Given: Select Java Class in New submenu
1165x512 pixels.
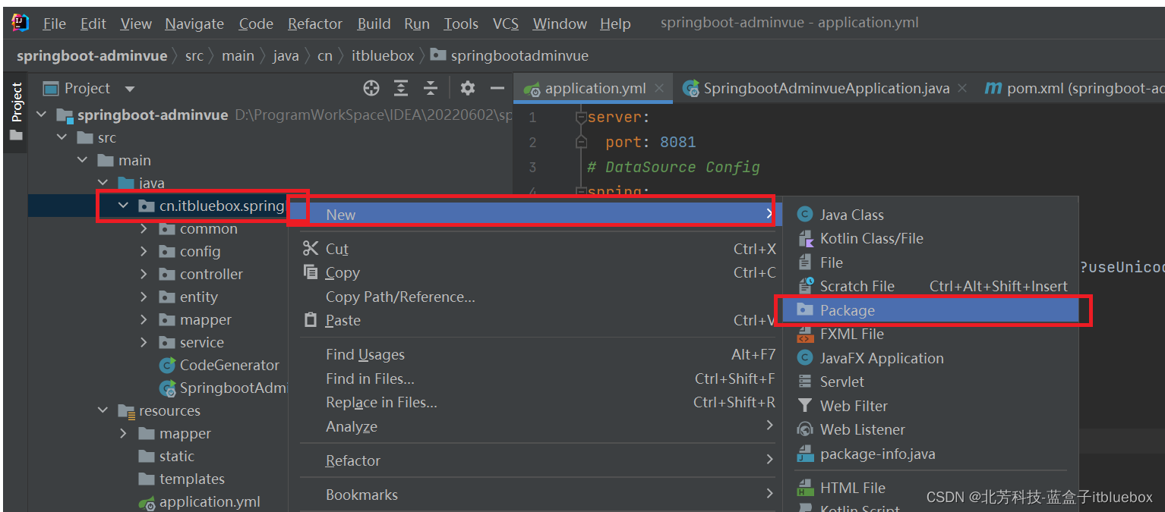Looking at the screenshot, I should (930, 215).
